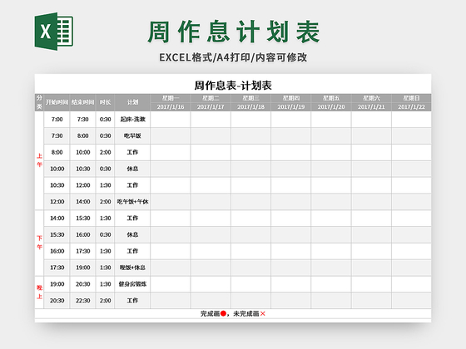Click the red X not-completed symbol

coord(263,314)
